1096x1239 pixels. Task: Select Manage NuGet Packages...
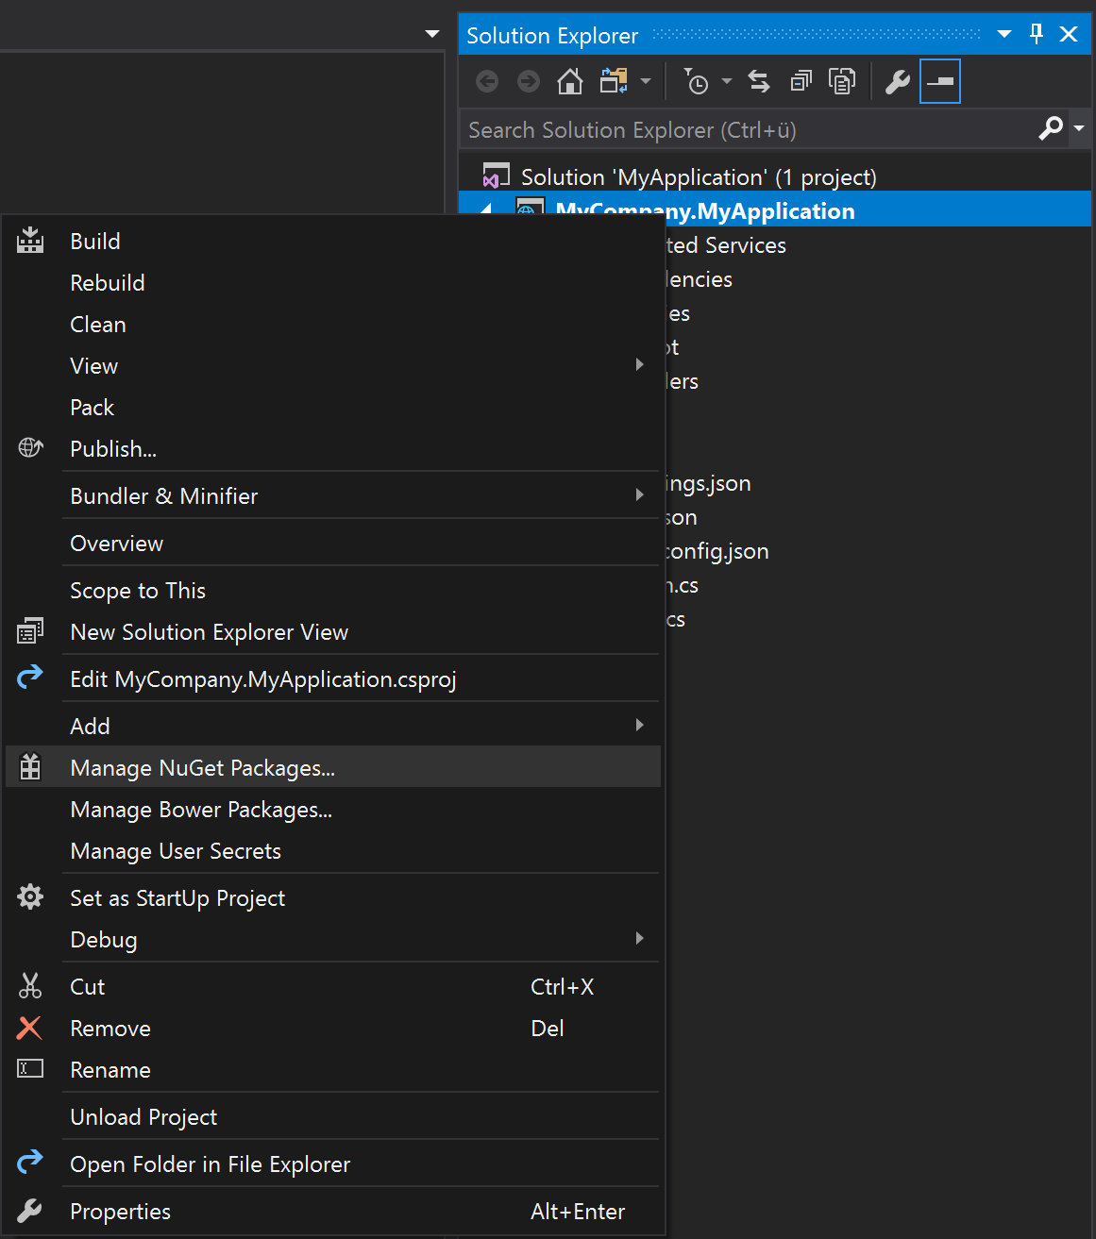(x=203, y=768)
